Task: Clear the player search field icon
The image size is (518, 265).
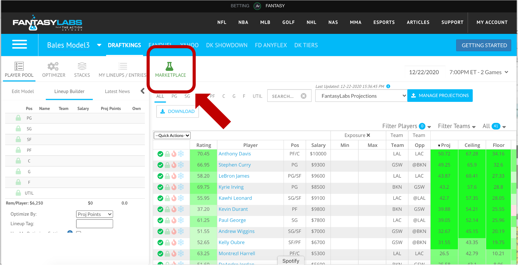Action: (x=304, y=96)
